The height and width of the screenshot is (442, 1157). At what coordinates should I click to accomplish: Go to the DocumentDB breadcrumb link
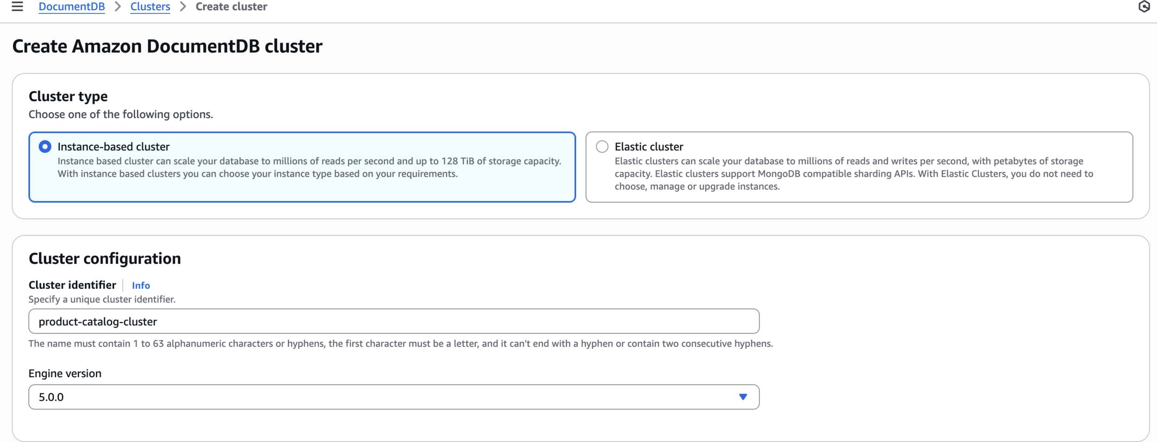pos(72,6)
